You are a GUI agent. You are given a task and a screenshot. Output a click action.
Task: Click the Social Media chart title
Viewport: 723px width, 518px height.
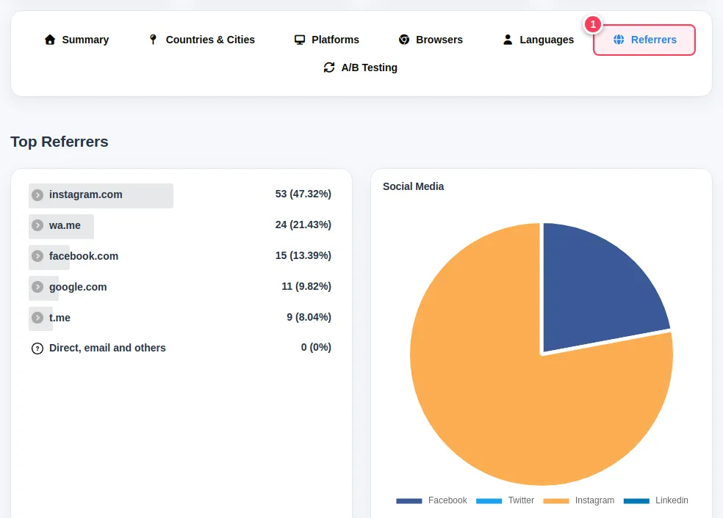click(x=414, y=186)
